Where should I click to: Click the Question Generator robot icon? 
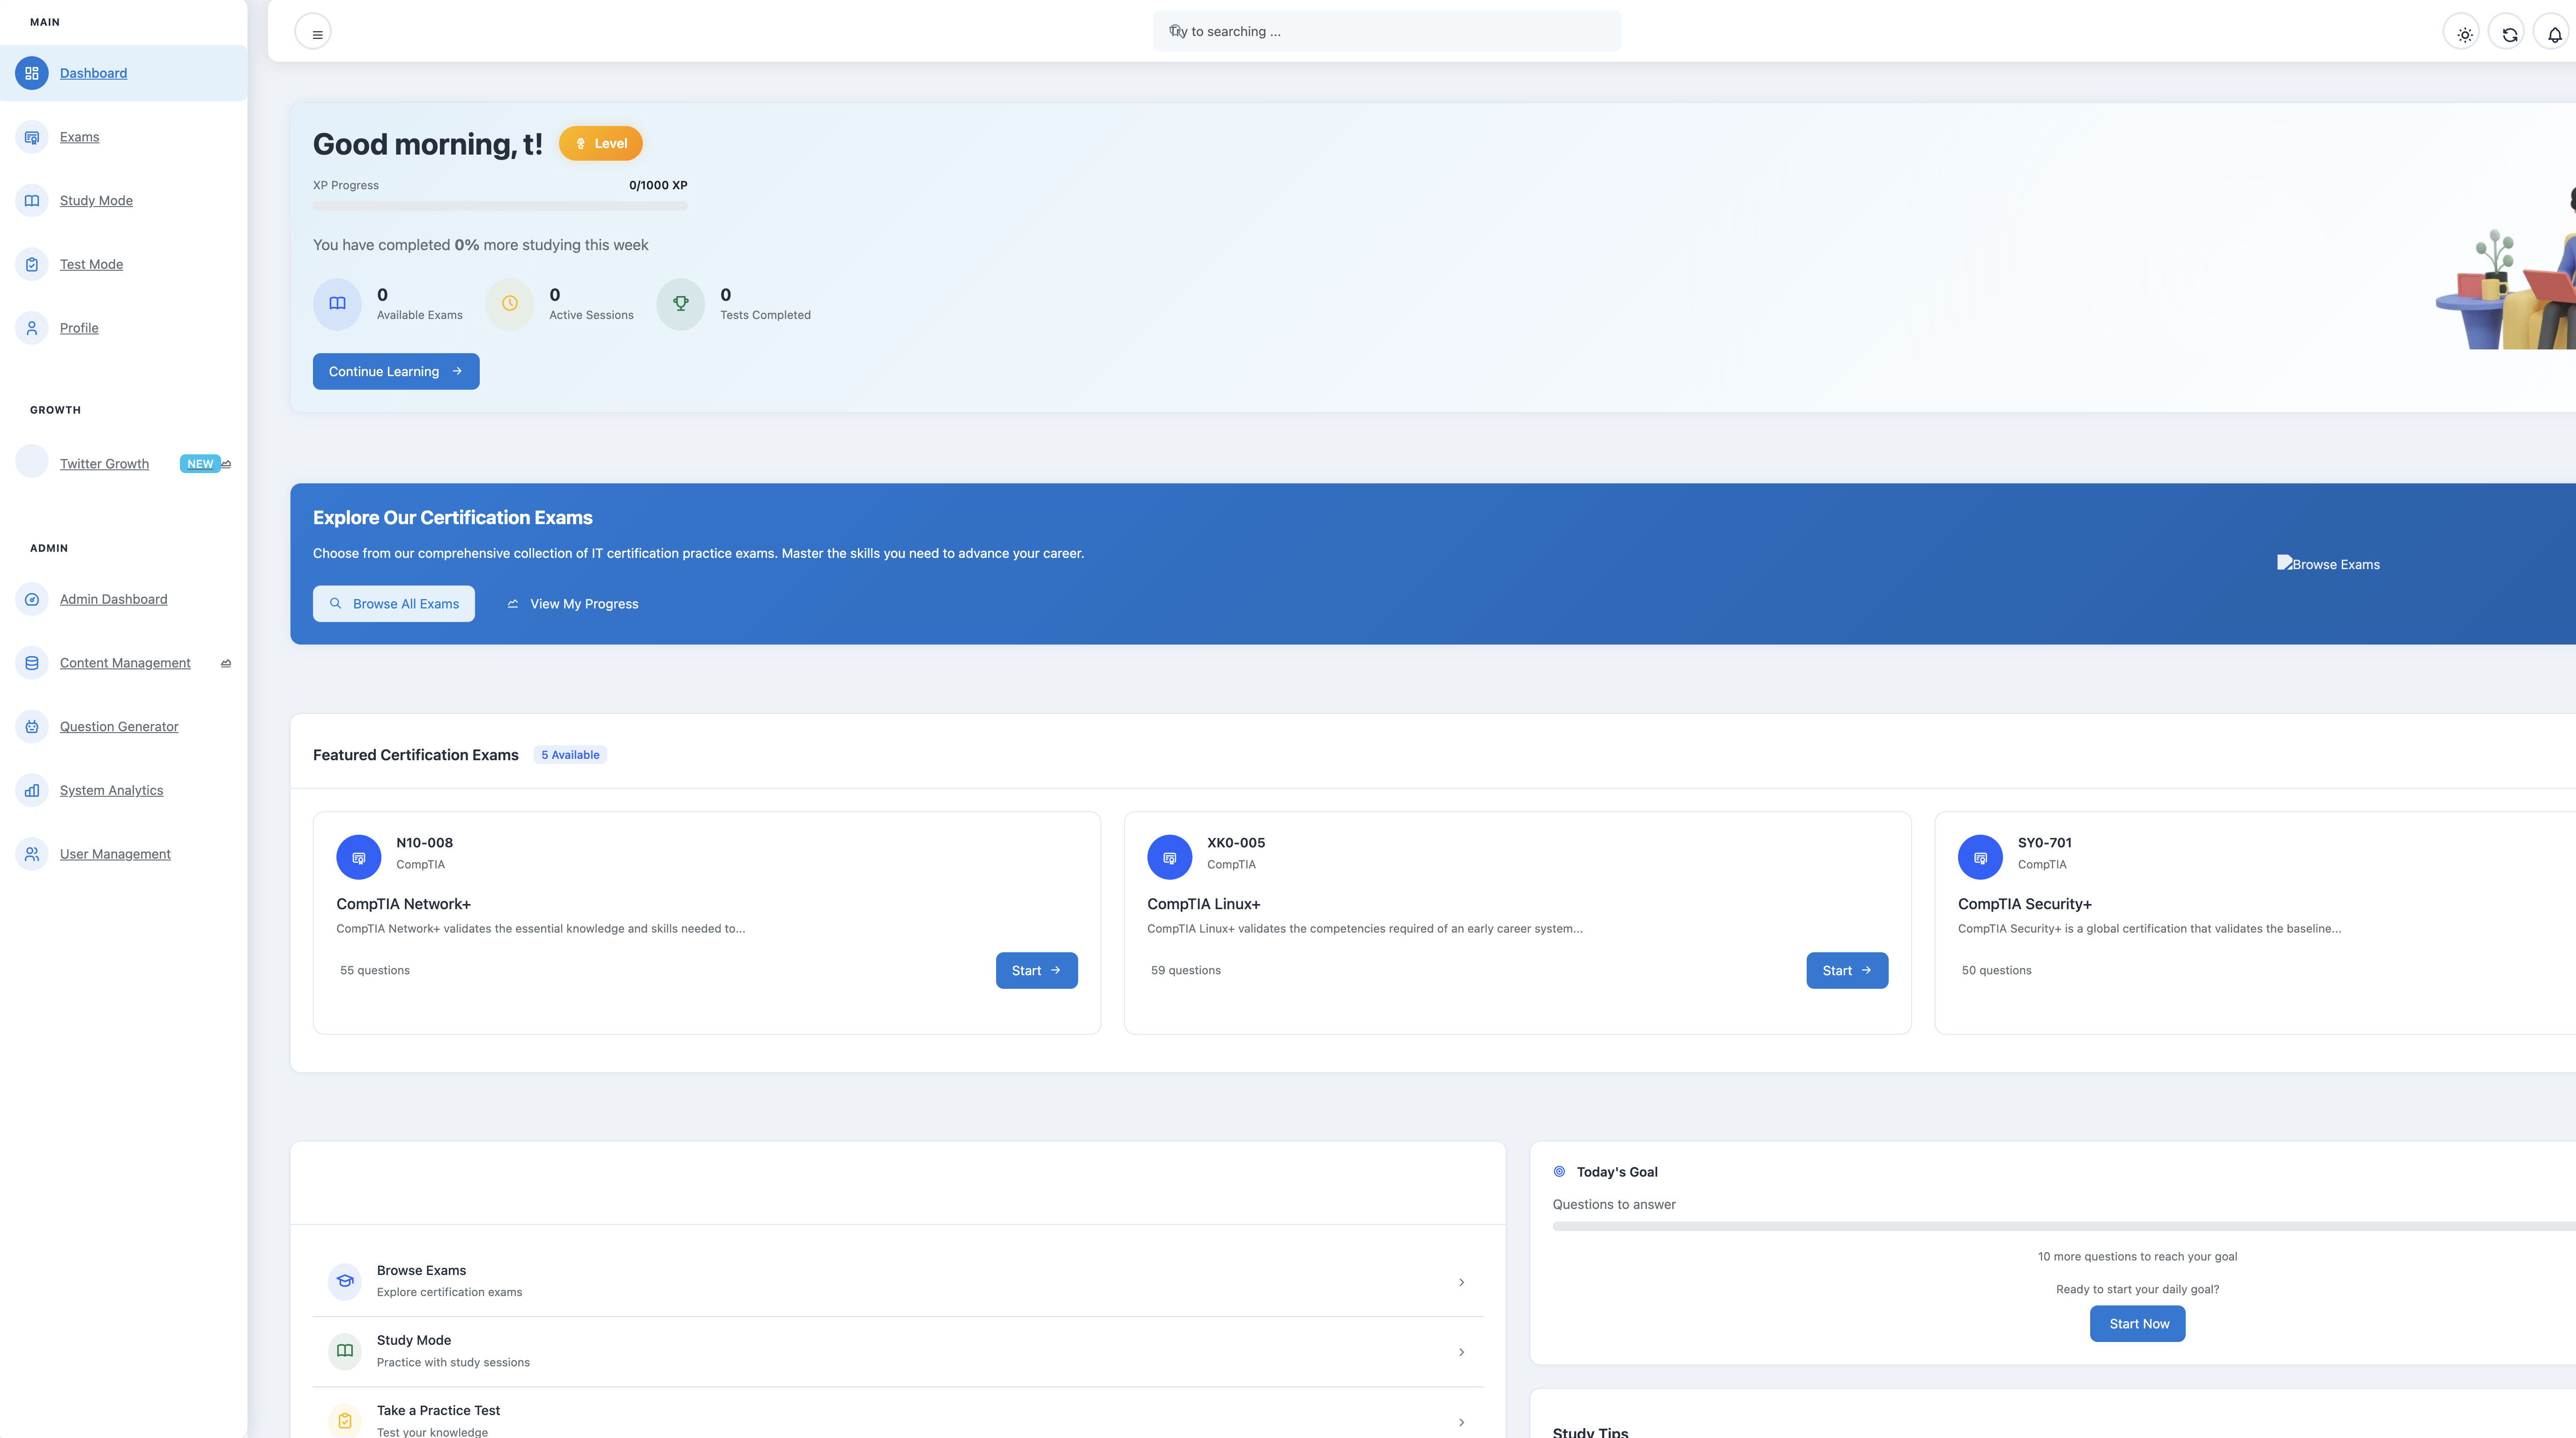tap(32, 727)
